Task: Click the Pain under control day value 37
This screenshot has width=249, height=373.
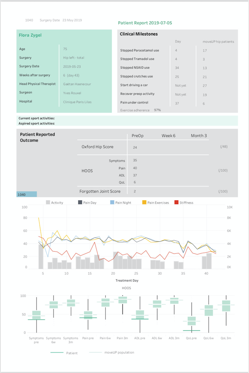Action: (x=177, y=103)
